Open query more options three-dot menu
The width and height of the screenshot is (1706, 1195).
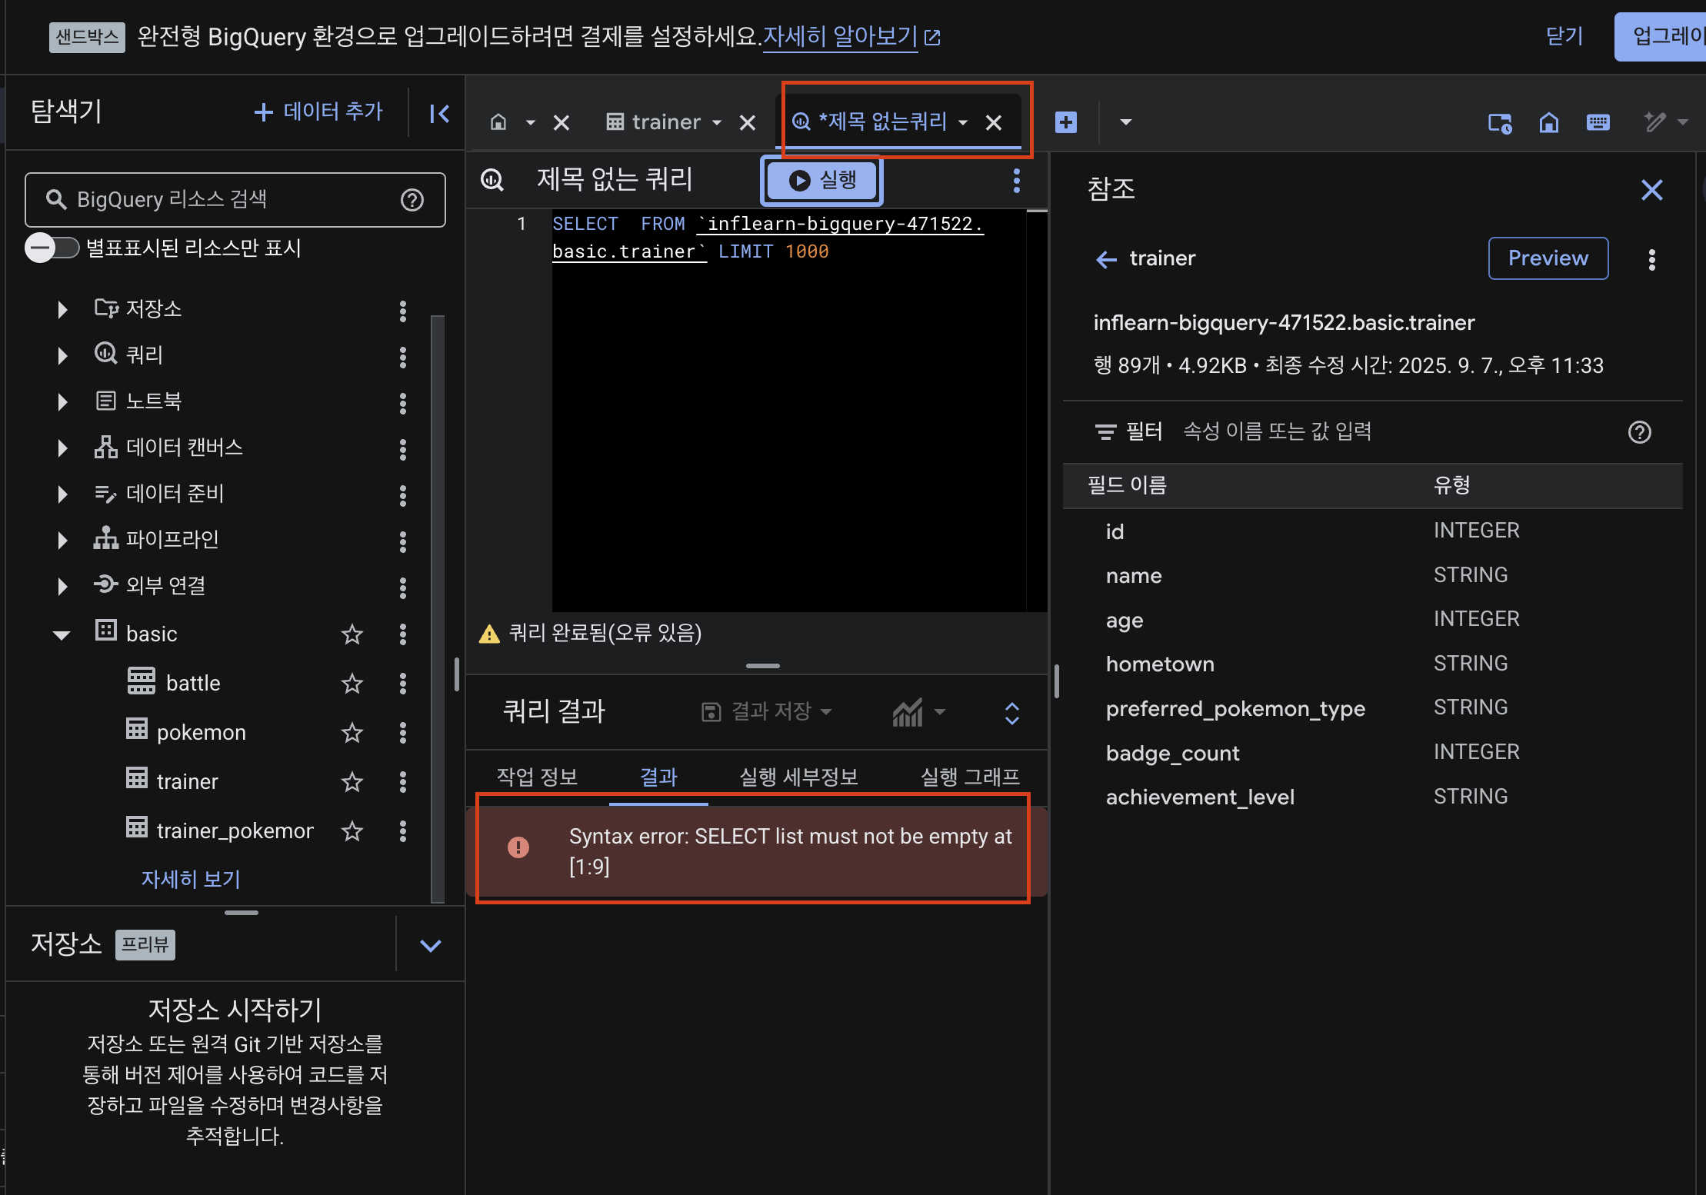[1017, 181]
